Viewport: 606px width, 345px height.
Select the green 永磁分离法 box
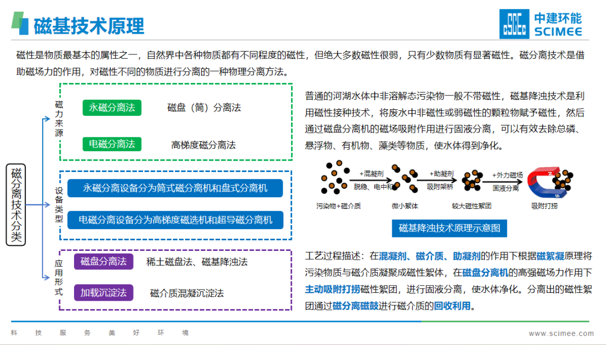coord(112,108)
